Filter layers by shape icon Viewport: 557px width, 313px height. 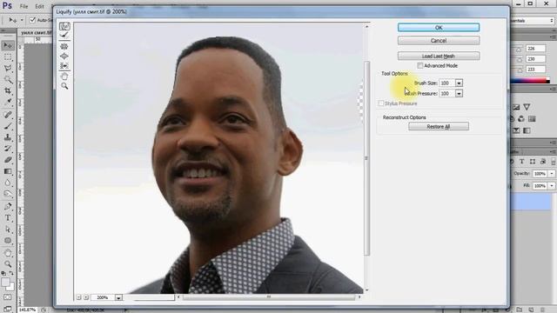tap(532, 162)
